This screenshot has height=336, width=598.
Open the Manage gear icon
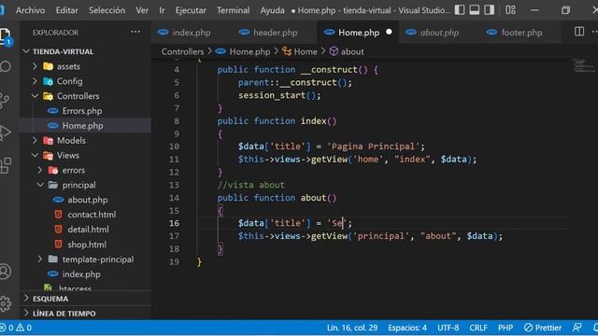(6, 303)
